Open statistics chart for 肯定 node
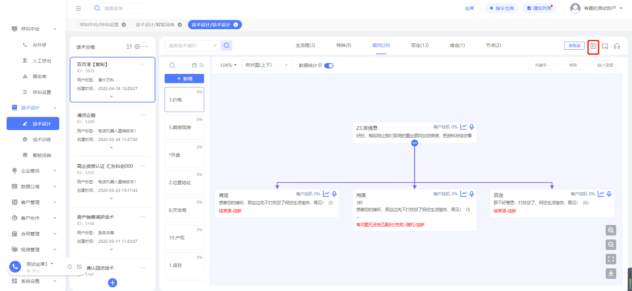 (x=326, y=194)
